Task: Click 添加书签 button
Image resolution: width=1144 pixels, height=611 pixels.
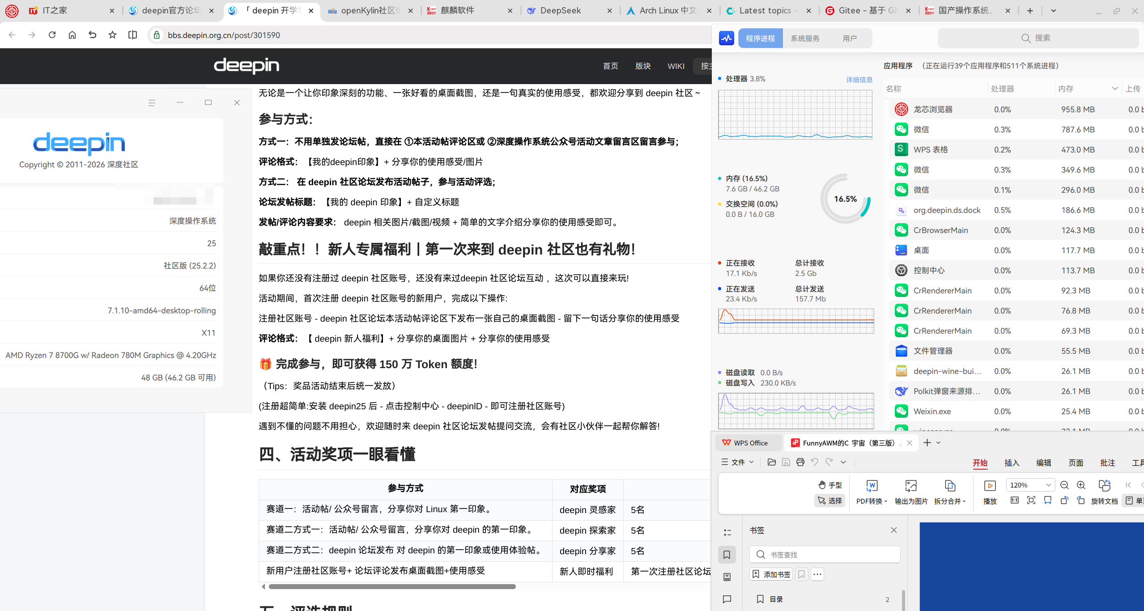Action: click(771, 574)
